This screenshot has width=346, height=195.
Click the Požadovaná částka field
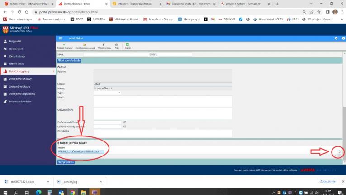[x=107, y=122]
